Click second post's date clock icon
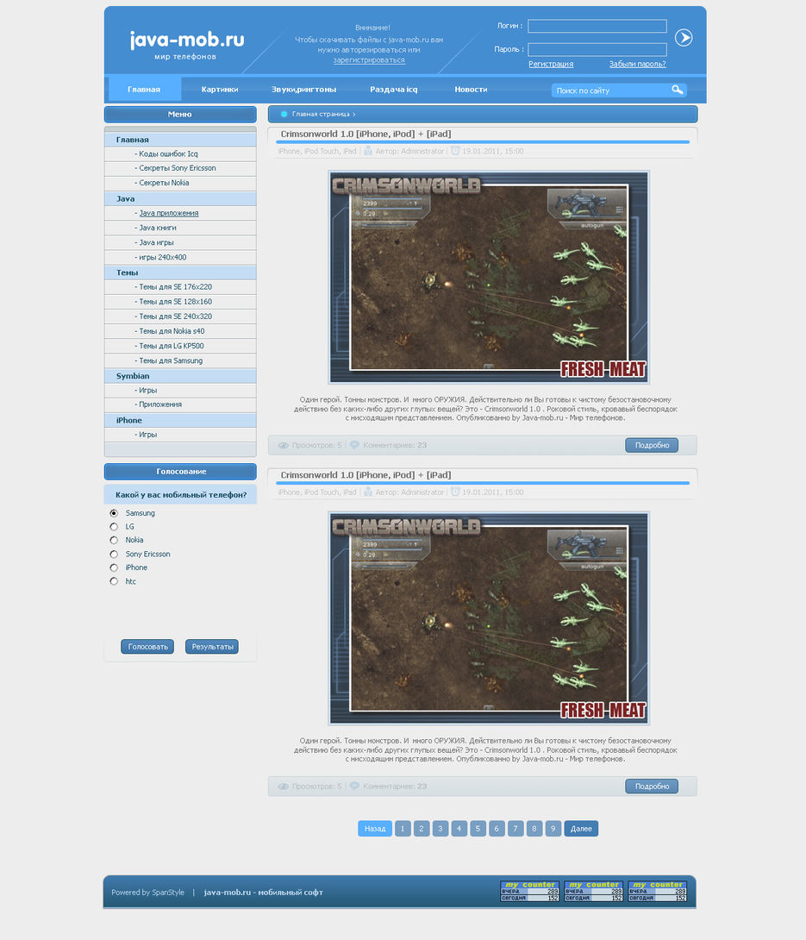Image resolution: width=806 pixels, height=940 pixels. tap(455, 492)
